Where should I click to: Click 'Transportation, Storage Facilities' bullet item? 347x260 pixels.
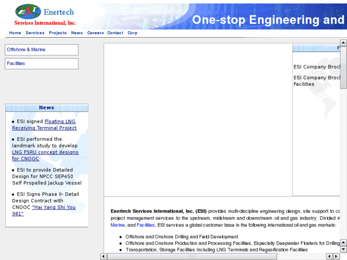click(x=217, y=250)
